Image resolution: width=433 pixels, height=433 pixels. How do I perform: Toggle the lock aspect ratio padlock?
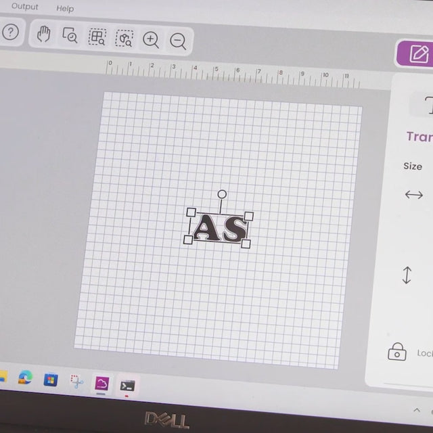pos(397,351)
